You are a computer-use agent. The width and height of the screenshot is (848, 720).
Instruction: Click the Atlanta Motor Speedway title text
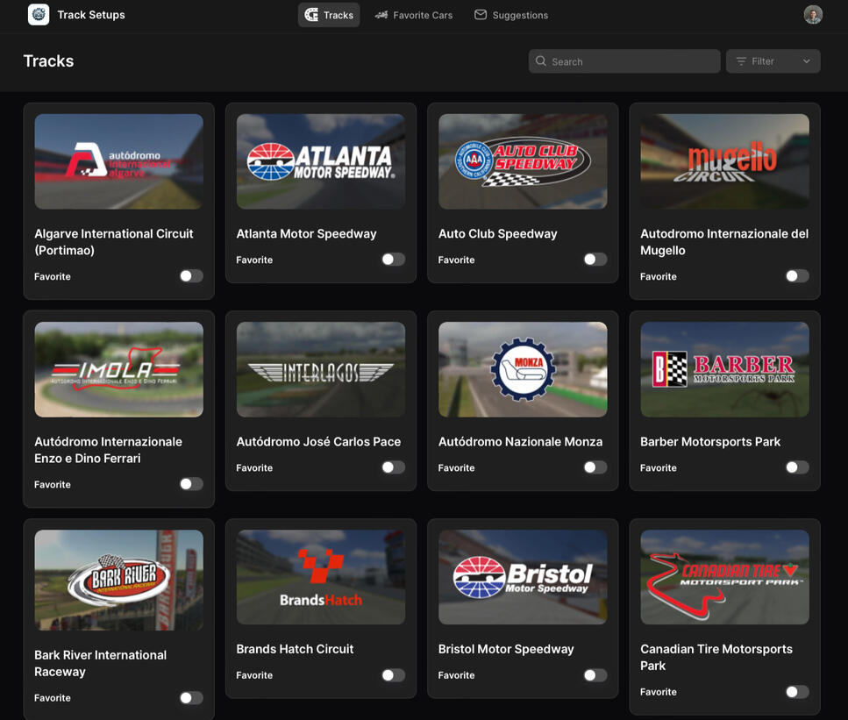pos(306,233)
